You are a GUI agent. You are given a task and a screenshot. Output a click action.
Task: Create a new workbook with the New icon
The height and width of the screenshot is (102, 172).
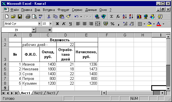(x=7, y=17)
